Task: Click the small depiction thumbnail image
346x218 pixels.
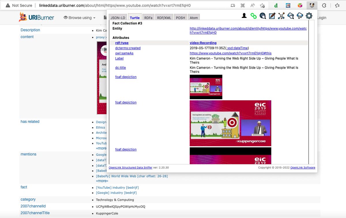Action: coord(206,87)
